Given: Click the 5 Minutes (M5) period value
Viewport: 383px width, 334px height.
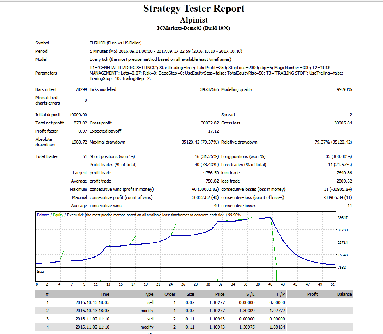Looking at the screenshot, I should 166,51.
